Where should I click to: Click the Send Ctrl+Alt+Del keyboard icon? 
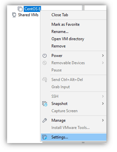coord(45,80)
